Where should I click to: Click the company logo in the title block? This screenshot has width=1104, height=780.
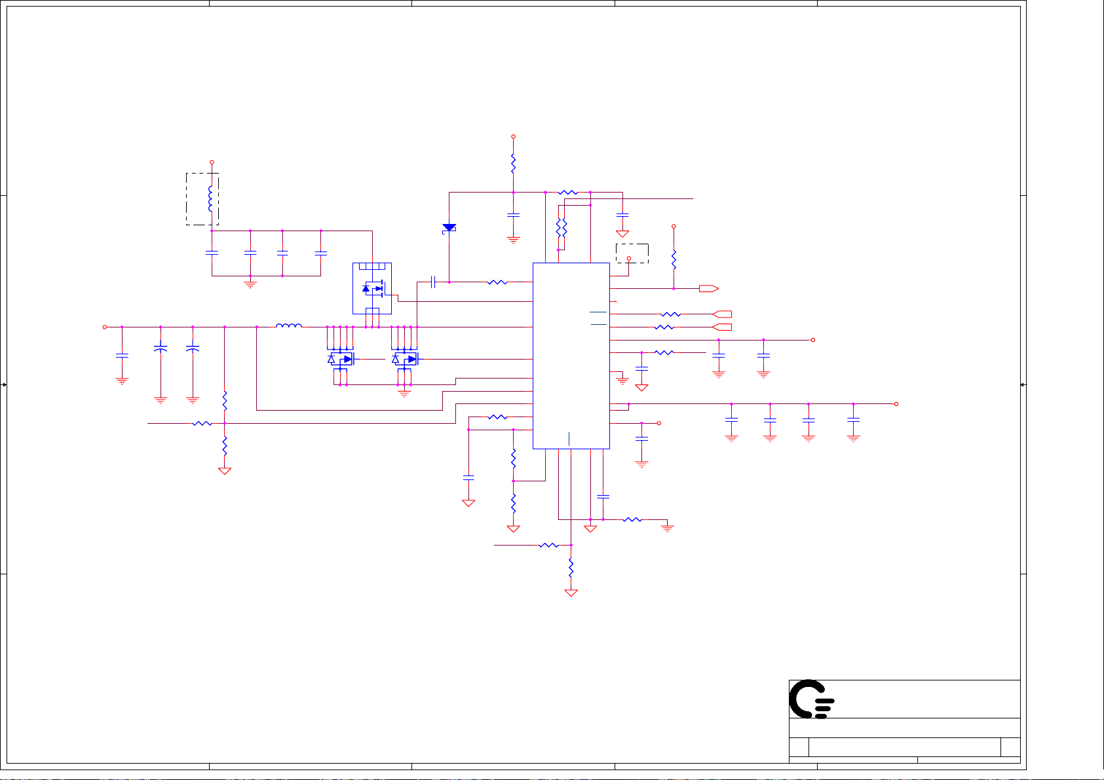point(811,699)
